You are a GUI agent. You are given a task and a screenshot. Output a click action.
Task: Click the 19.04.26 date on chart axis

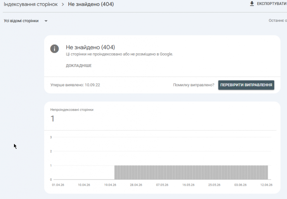(x=110, y=185)
